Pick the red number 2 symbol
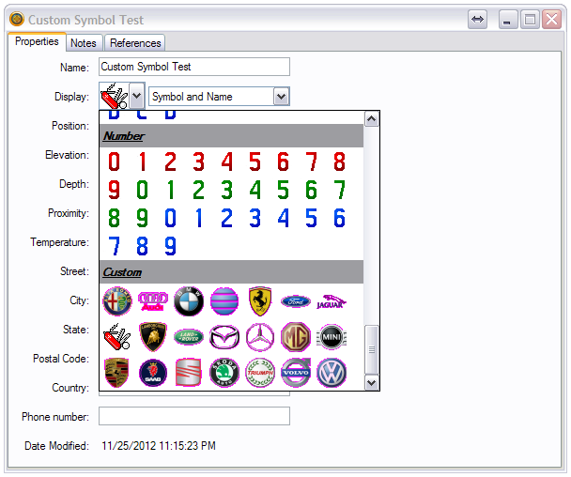 click(x=170, y=162)
